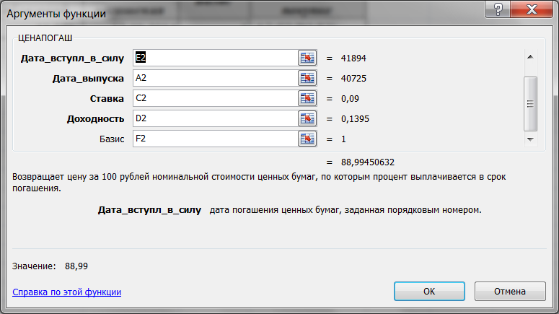Viewport: 559px width, 314px height.
Task: Click range selector icon beside Базис field
Action: tap(307, 139)
